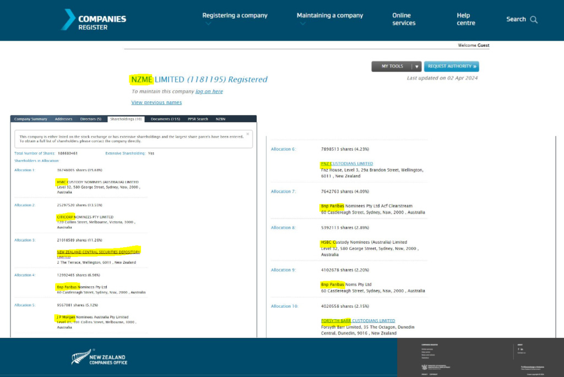Click 'Extensive Shareholding' label
This screenshot has height=377, width=564.
coord(125,154)
